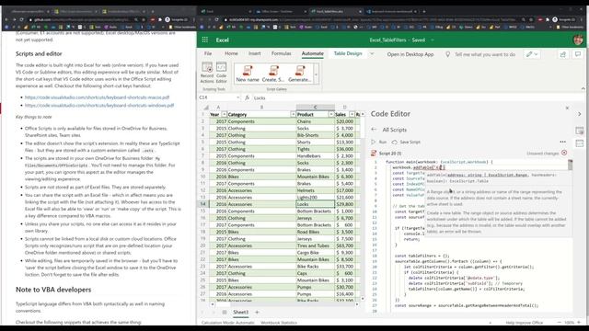Collapse the ribbon with the chevron
Screen dimensions: 589x331
[x=583, y=89]
